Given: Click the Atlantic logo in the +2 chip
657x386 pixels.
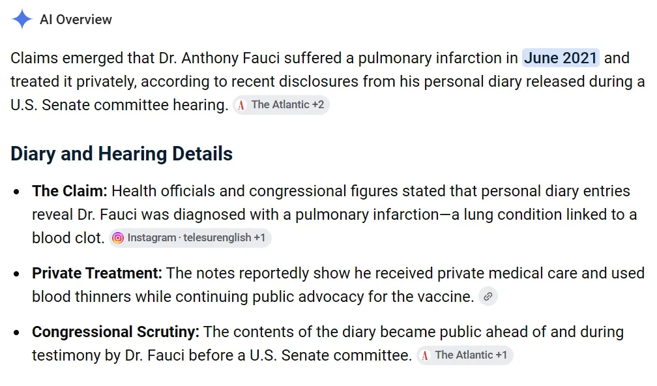Looking at the screenshot, I should [241, 105].
